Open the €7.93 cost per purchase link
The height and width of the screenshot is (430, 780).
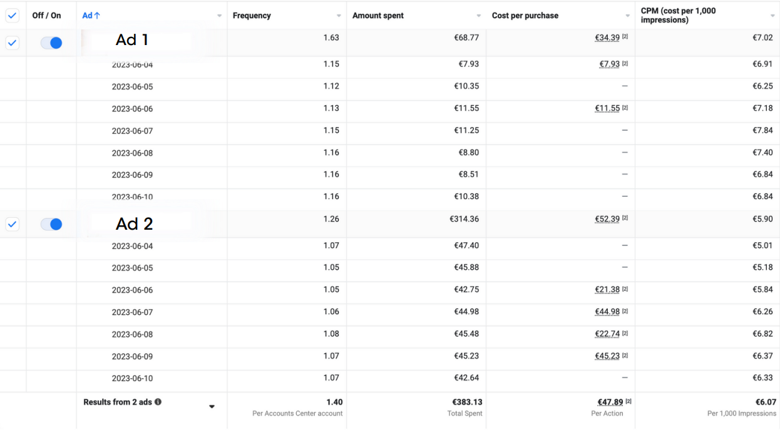click(x=610, y=64)
